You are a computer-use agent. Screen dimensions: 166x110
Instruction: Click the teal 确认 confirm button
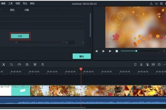(x=82, y=56)
